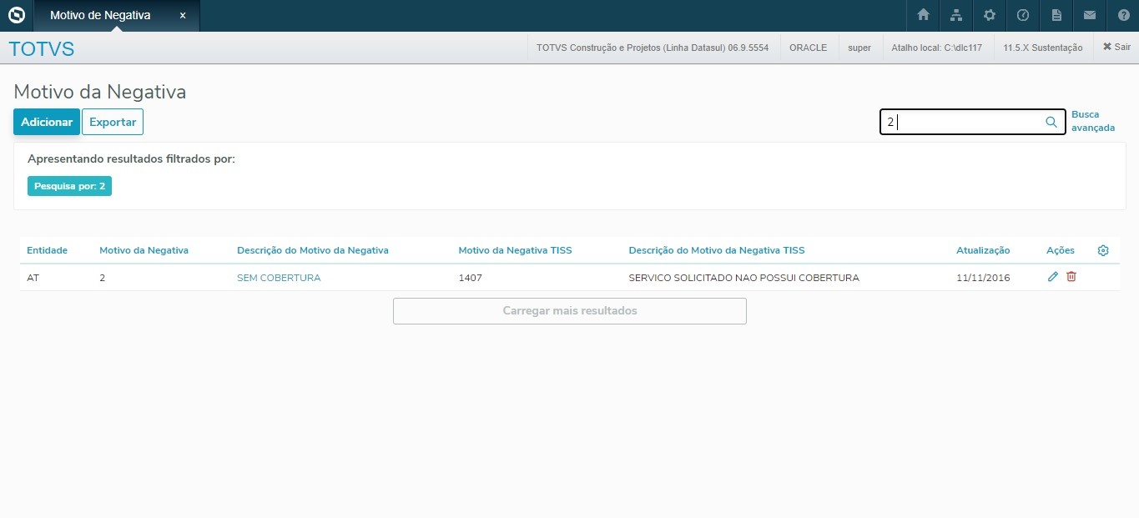Open table column settings gear
1139x518 pixels.
tap(1103, 250)
